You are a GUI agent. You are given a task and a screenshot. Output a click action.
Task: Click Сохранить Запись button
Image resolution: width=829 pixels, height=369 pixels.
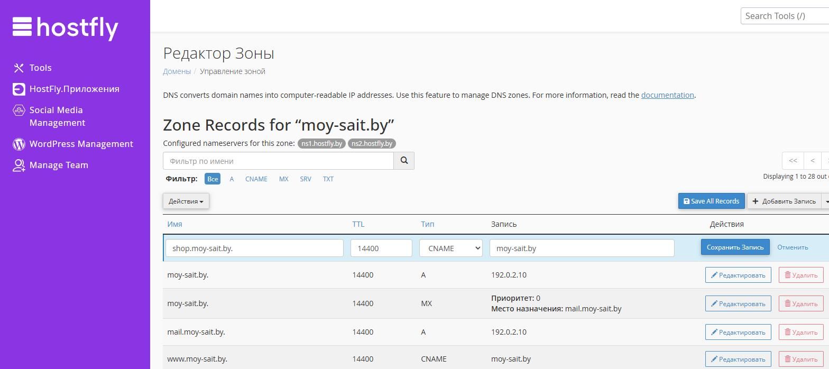[x=735, y=247]
